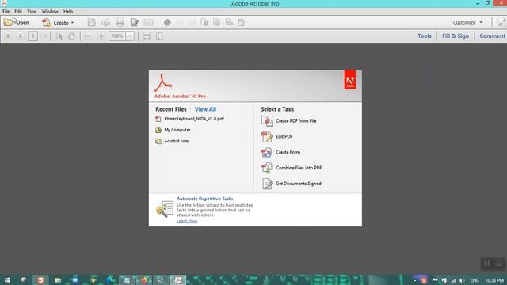Click the Zoom out minus icon
This screenshot has width=507, height=285.
88,36
